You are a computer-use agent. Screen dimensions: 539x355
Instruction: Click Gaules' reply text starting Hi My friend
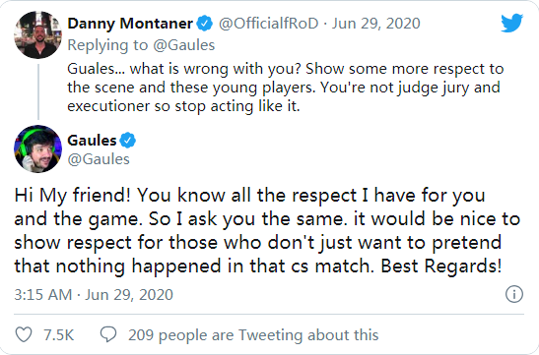click(267, 230)
